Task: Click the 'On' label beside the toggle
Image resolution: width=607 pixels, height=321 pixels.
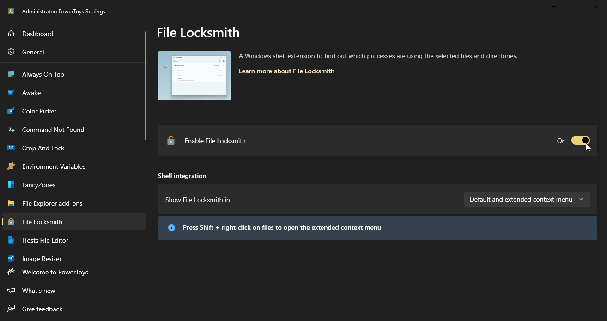Action: [561, 141]
